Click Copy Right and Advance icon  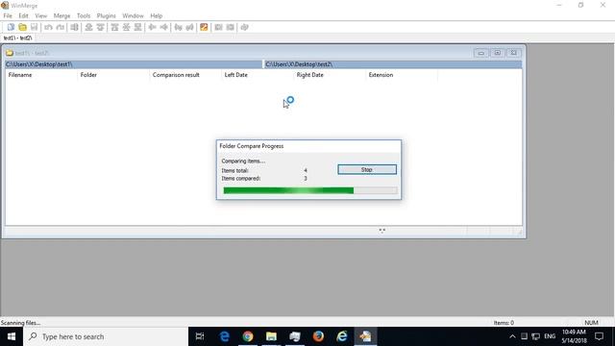[x=178, y=27]
